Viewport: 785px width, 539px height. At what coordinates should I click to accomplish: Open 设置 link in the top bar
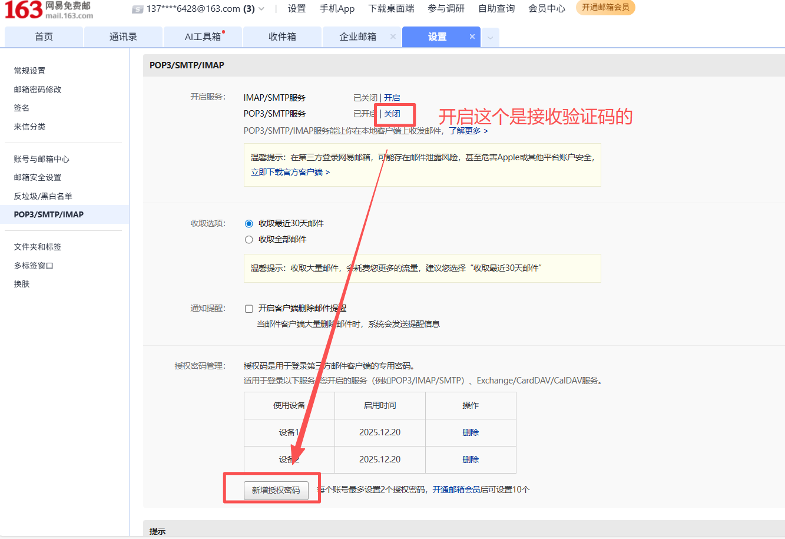297,8
